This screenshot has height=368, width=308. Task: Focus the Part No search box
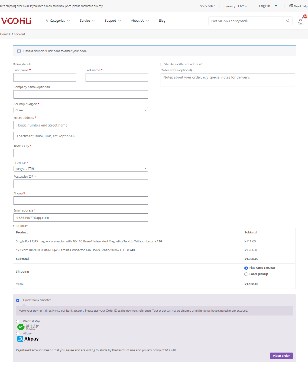pos(247,21)
